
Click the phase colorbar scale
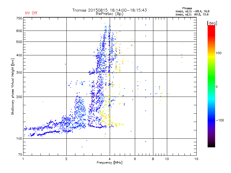click(211, 86)
